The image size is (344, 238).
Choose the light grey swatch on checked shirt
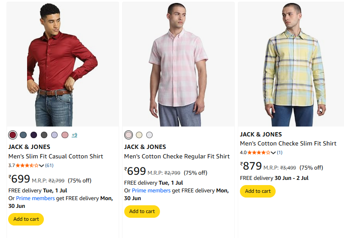tap(149, 135)
